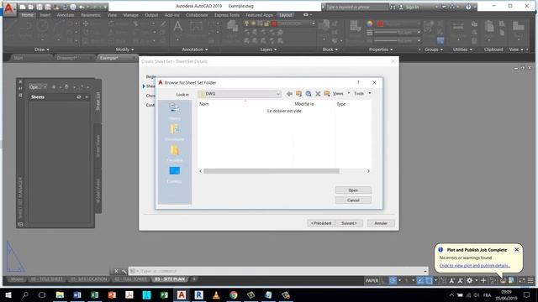538x302 pixels.
Task: Click the Windows Start button
Action: click(x=8, y=294)
